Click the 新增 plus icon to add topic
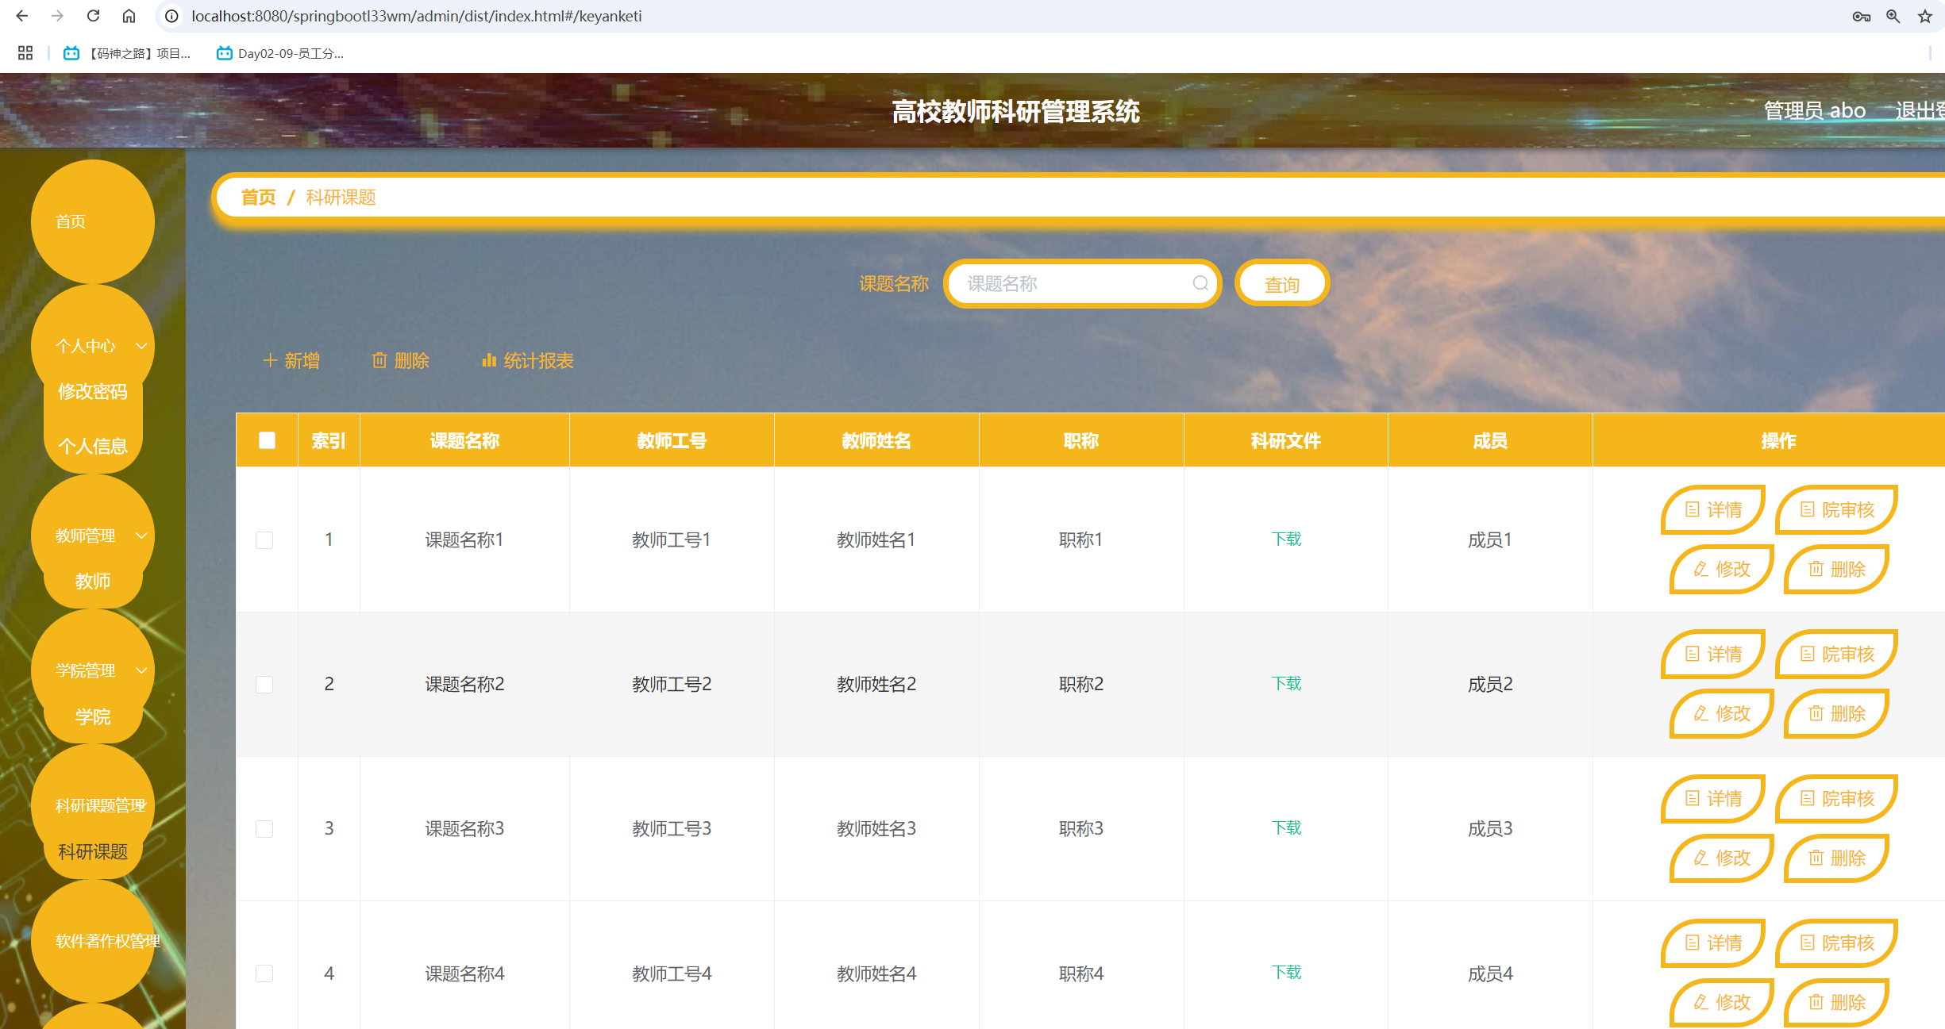The image size is (1945, 1029). (269, 360)
